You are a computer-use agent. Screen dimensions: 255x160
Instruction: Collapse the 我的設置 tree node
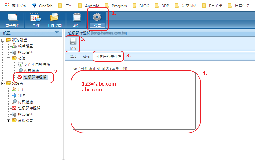[3, 40]
